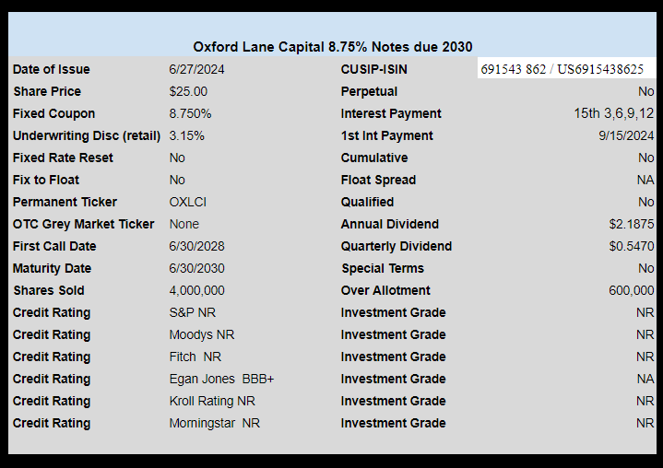Click the title Oxford Lane Capital 8.75% Notes due 2030
The image size is (663, 468).
pyautogui.click(x=332, y=46)
